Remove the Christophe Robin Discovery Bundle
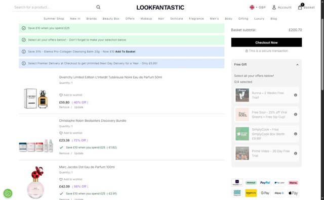This screenshot has height=200, width=324. (x=64, y=154)
